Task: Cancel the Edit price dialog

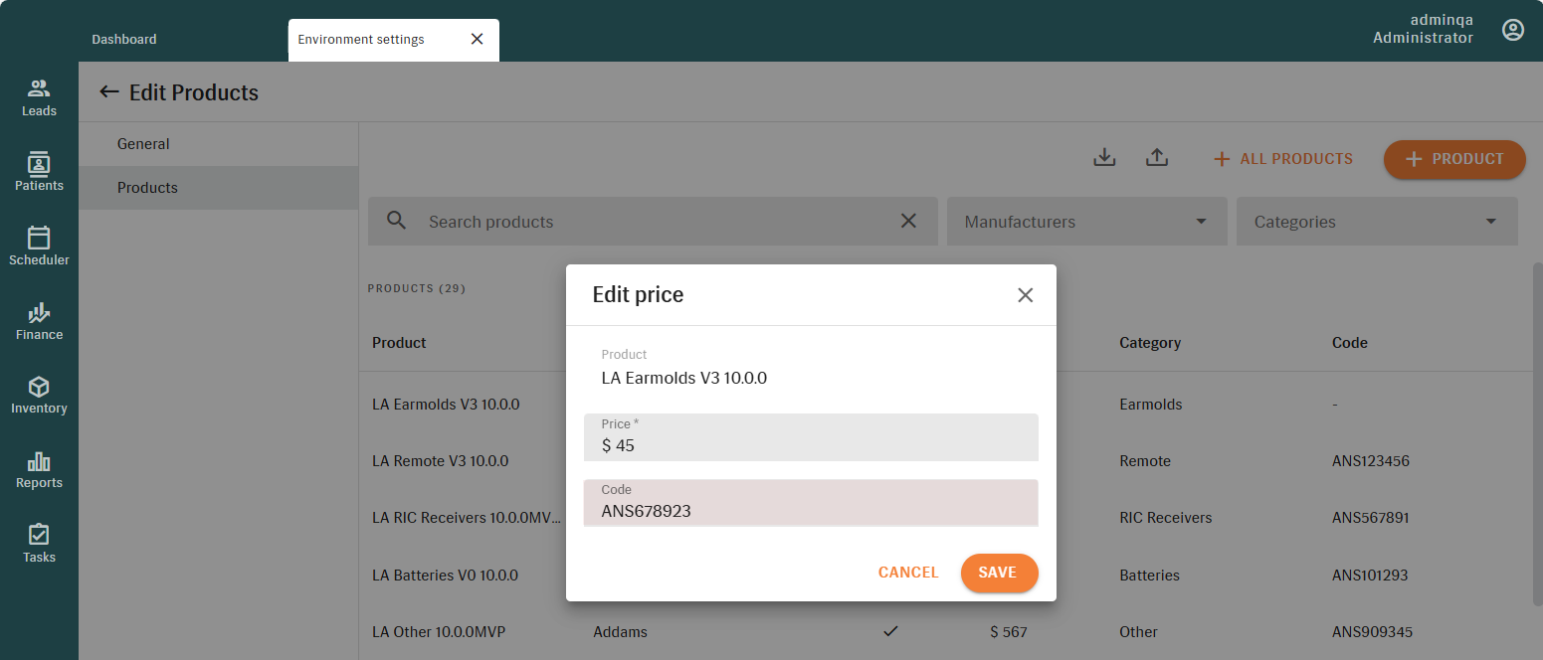Action: tap(907, 573)
